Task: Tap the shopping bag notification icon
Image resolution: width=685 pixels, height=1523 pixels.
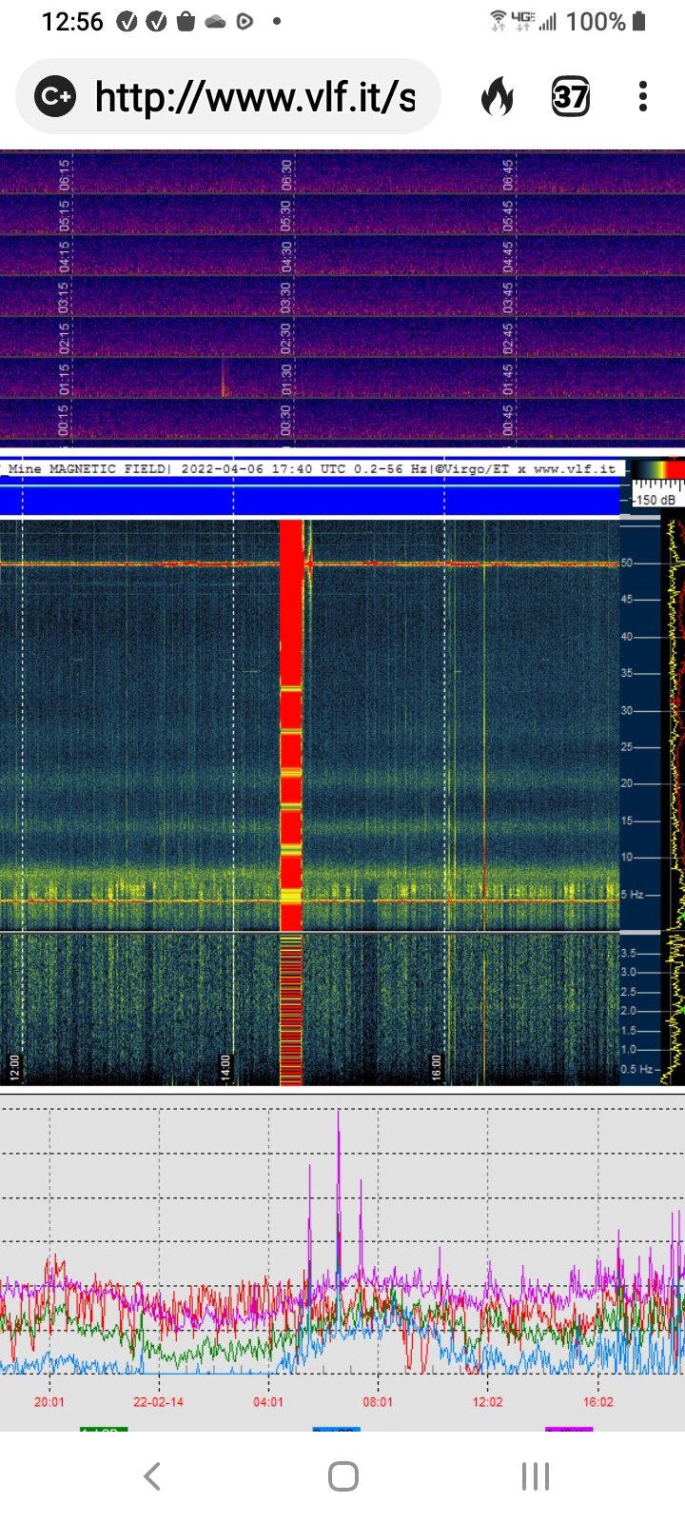Action: click(186, 21)
